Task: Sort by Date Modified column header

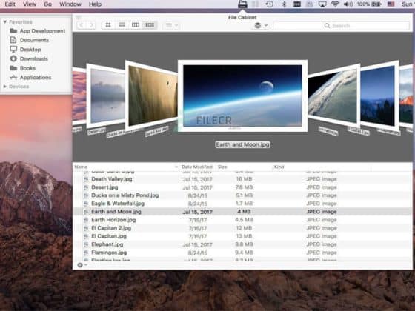Action: tap(197, 167)
